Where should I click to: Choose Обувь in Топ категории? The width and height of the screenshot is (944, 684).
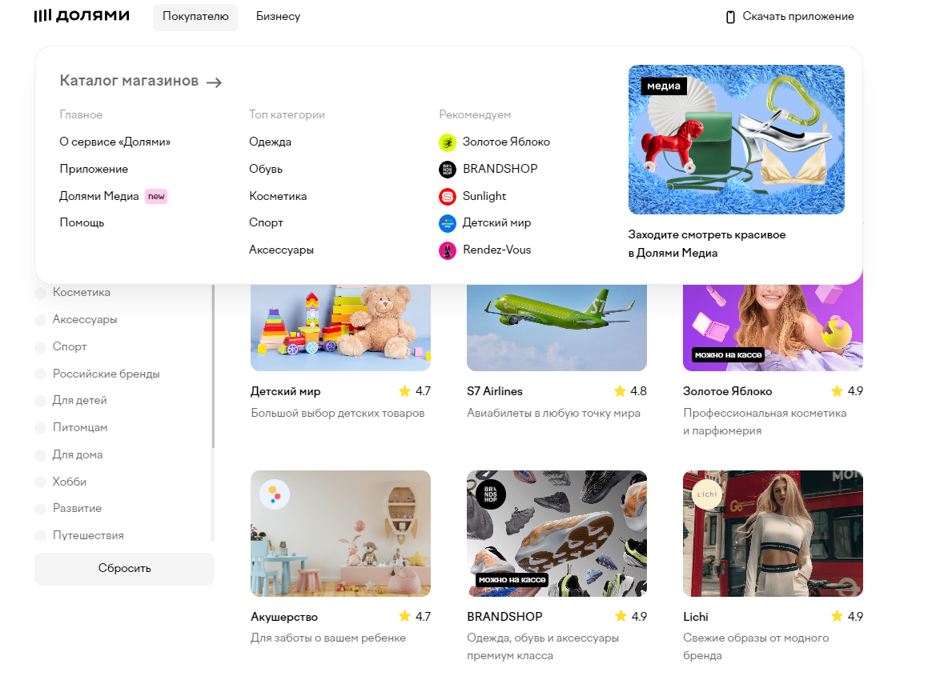(266, 169)
